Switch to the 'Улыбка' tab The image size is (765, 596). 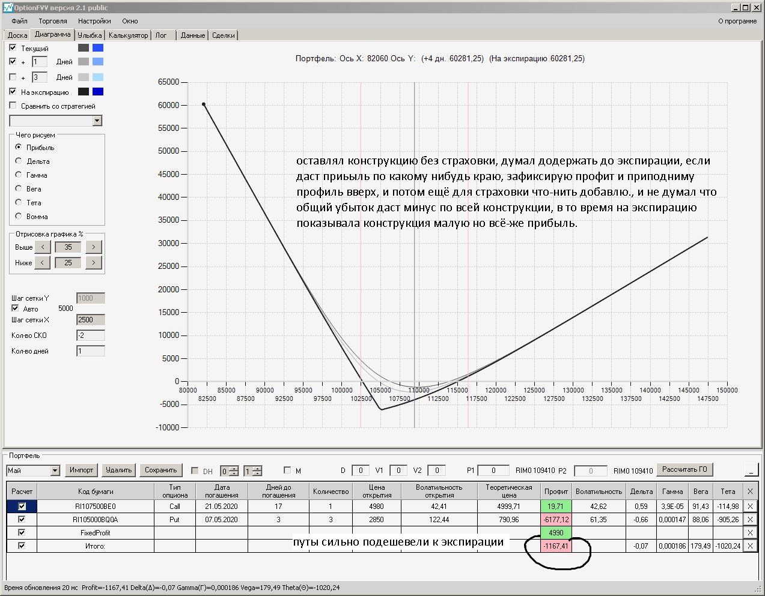[90, 35]
